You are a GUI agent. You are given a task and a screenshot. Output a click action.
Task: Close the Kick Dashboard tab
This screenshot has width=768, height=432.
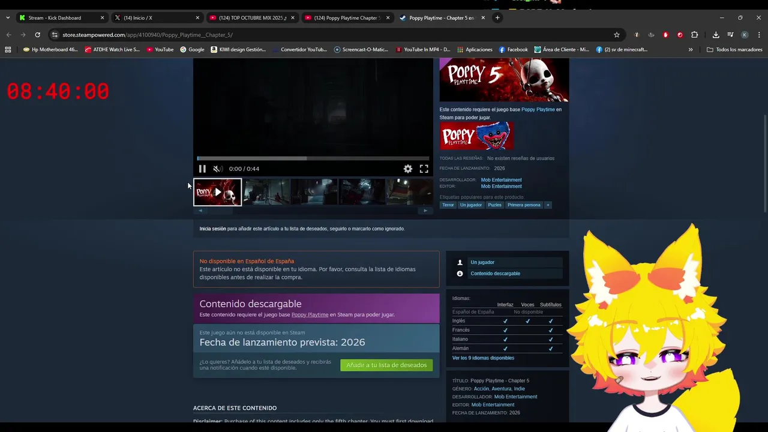(x=102, y=18)
